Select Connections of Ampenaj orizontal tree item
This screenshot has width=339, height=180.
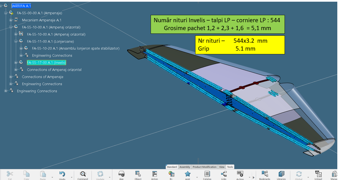tap(54, 70)
